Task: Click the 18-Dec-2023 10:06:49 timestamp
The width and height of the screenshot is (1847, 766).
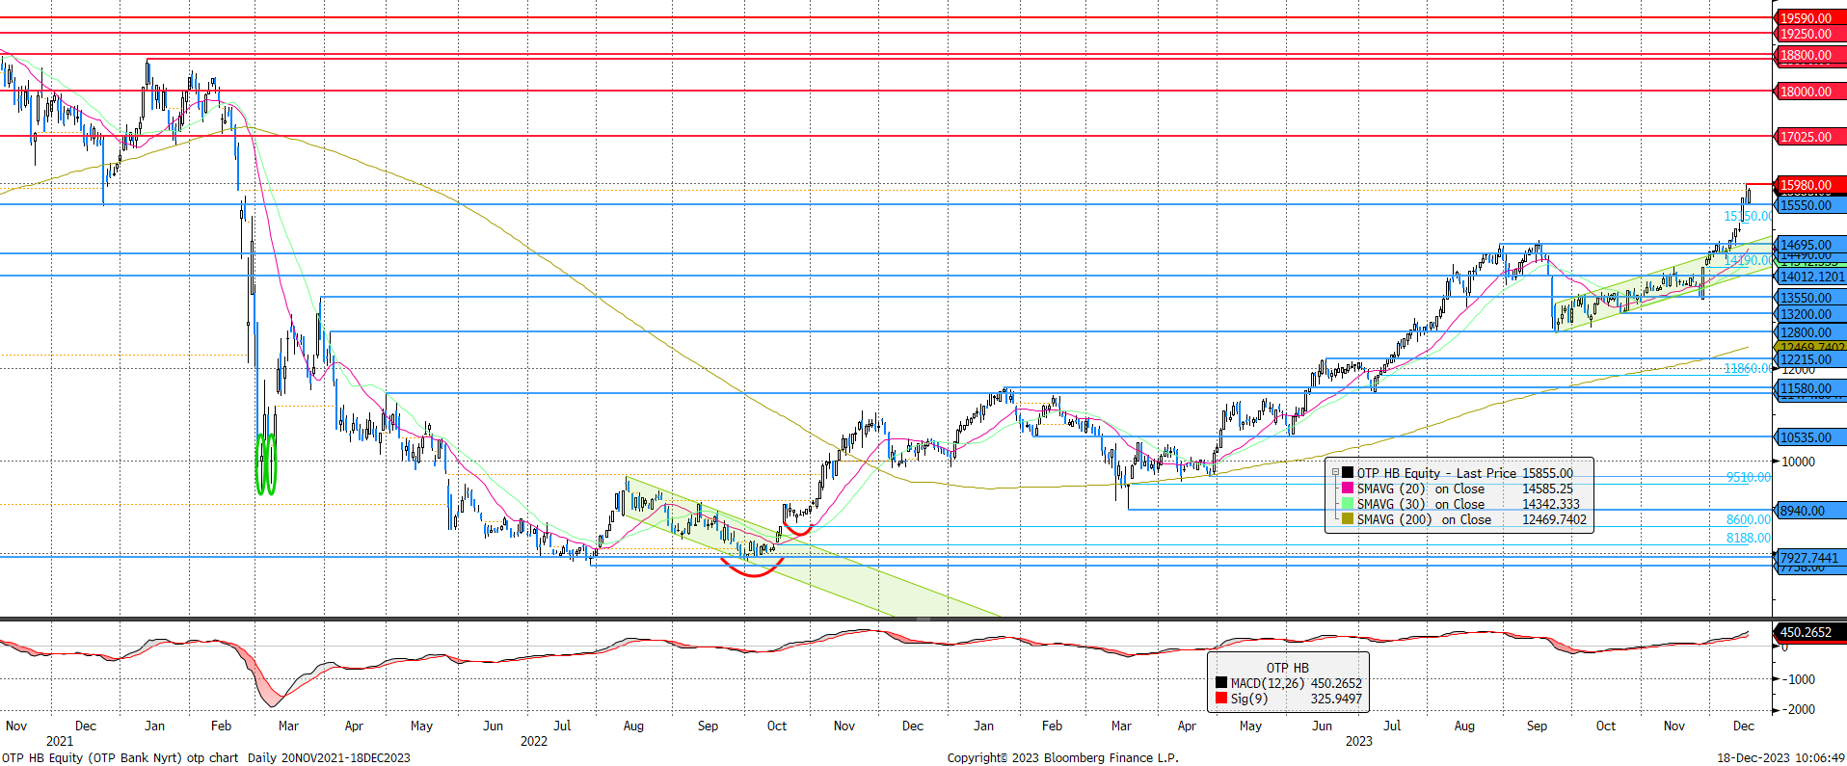Action: tap(1780, 757)
